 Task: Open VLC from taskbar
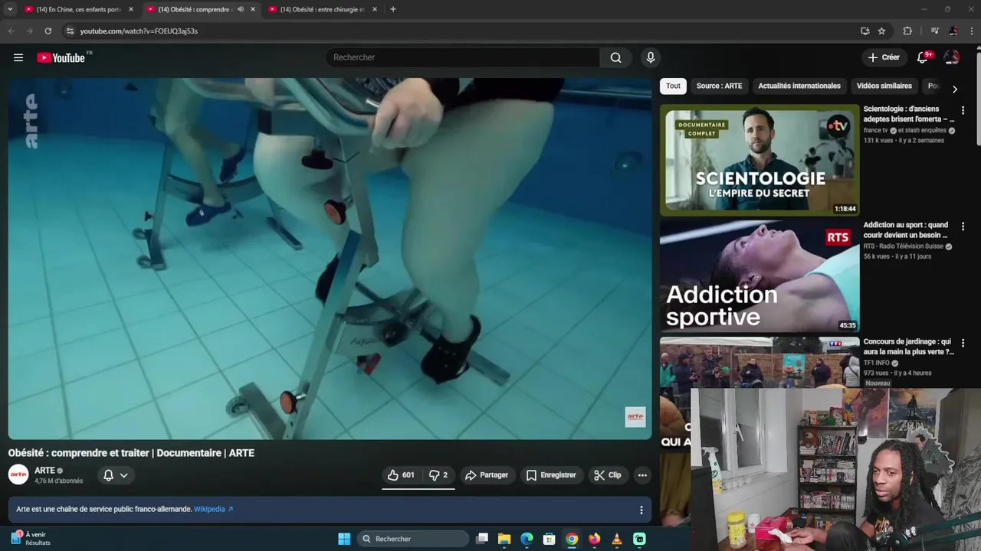617,539
